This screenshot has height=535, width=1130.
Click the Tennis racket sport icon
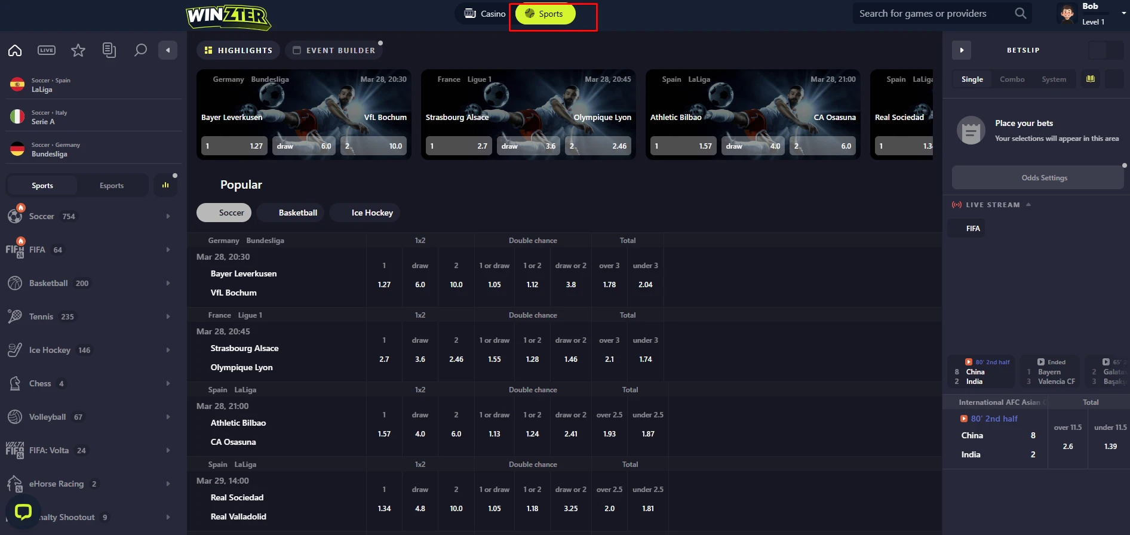click(x=15, y=316)
